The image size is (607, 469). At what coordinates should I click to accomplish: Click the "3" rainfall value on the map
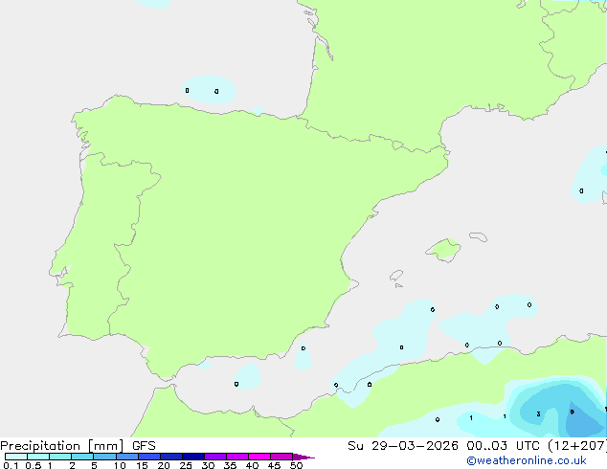point(538,414)
